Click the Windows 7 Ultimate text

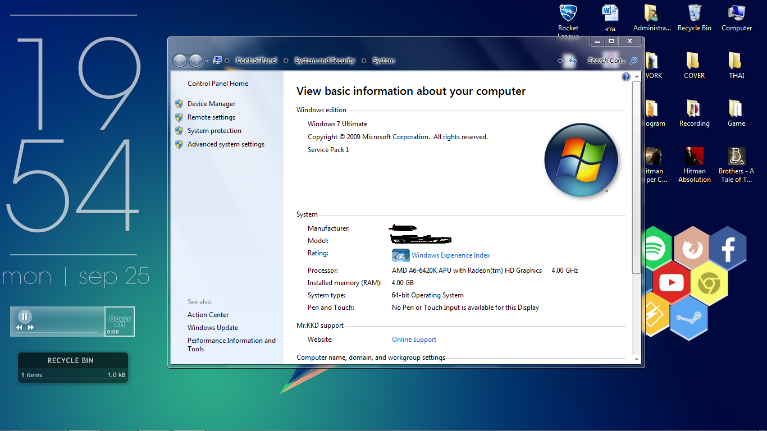337,124
